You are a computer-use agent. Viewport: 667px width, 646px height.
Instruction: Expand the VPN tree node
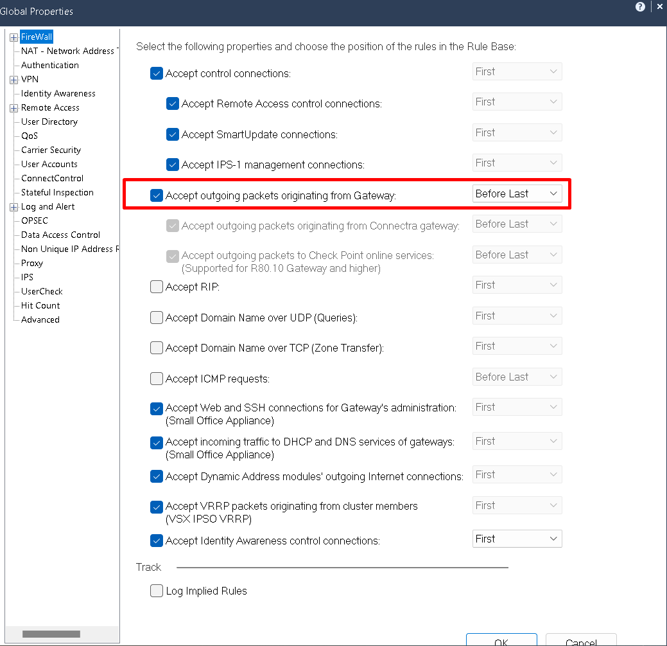click(14, 80)
